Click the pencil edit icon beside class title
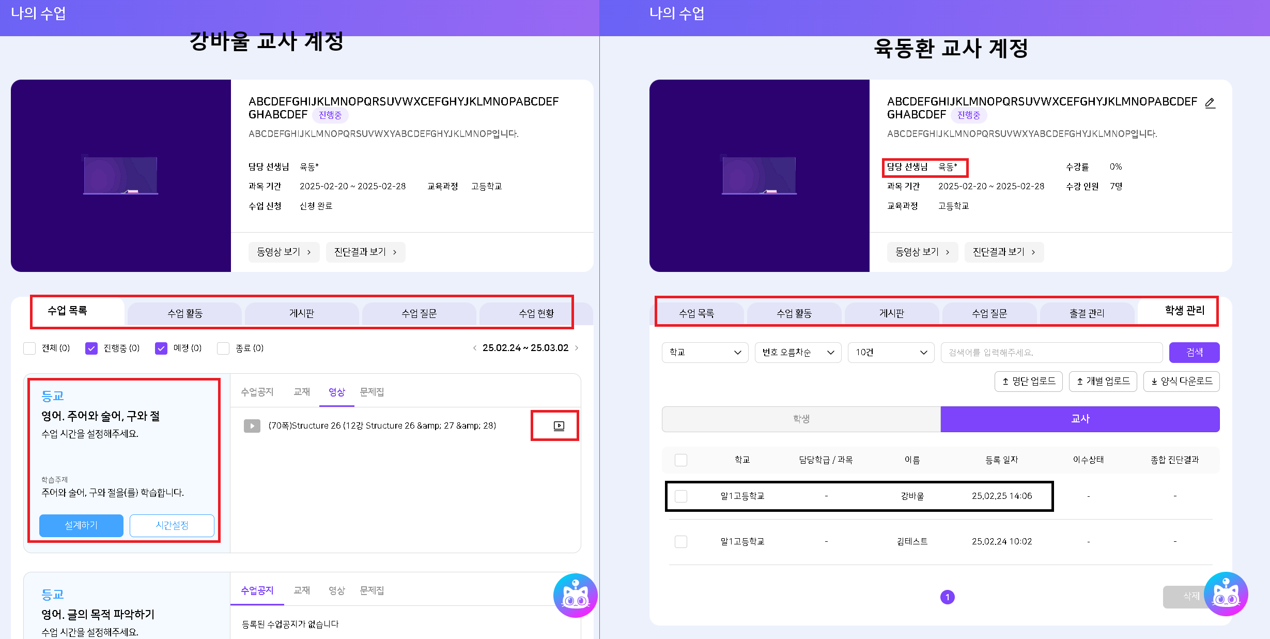 click(1210, 103)
